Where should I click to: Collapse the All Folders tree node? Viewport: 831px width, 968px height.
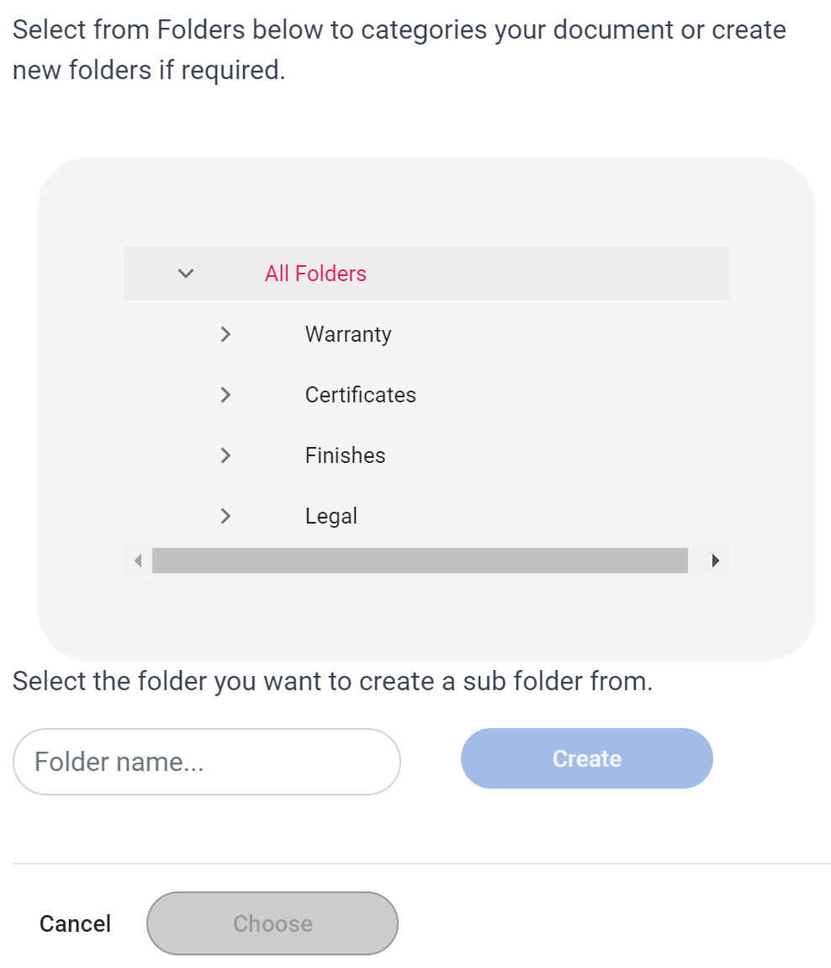tap(187, 274)
